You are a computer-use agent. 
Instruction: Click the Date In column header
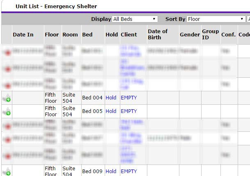23,34
